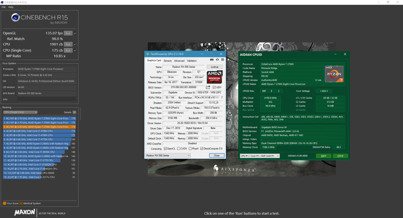Image resolution: width=403 pixels, height=218 pixels.
Task: Toggle the CPU test checkmark
Action: (x=75, y=44)
